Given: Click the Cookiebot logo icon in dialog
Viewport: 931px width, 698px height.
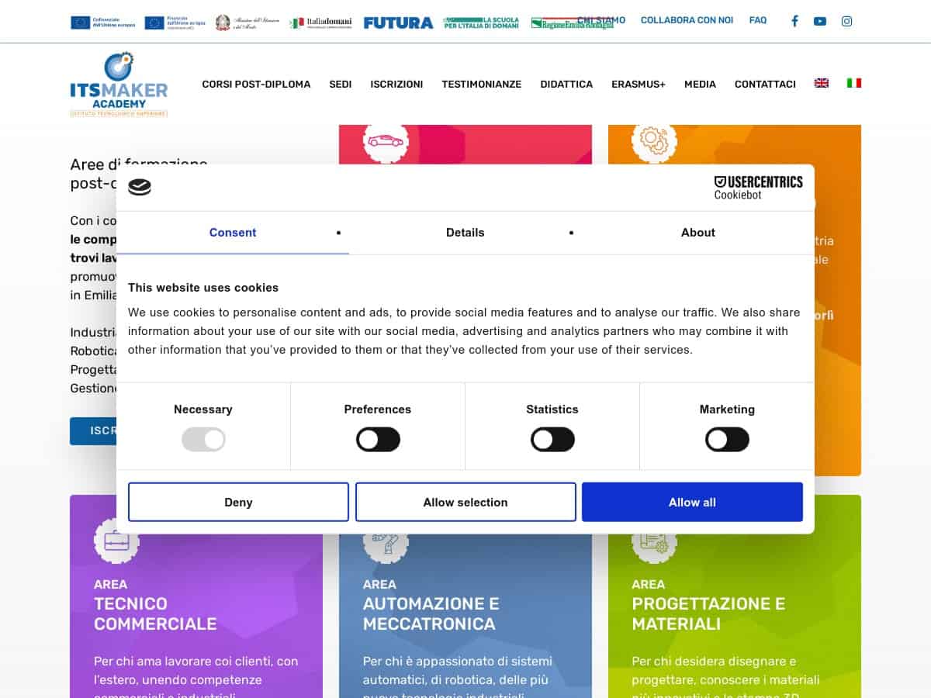Looking at the screenshot, I should (x=140, y=187).
